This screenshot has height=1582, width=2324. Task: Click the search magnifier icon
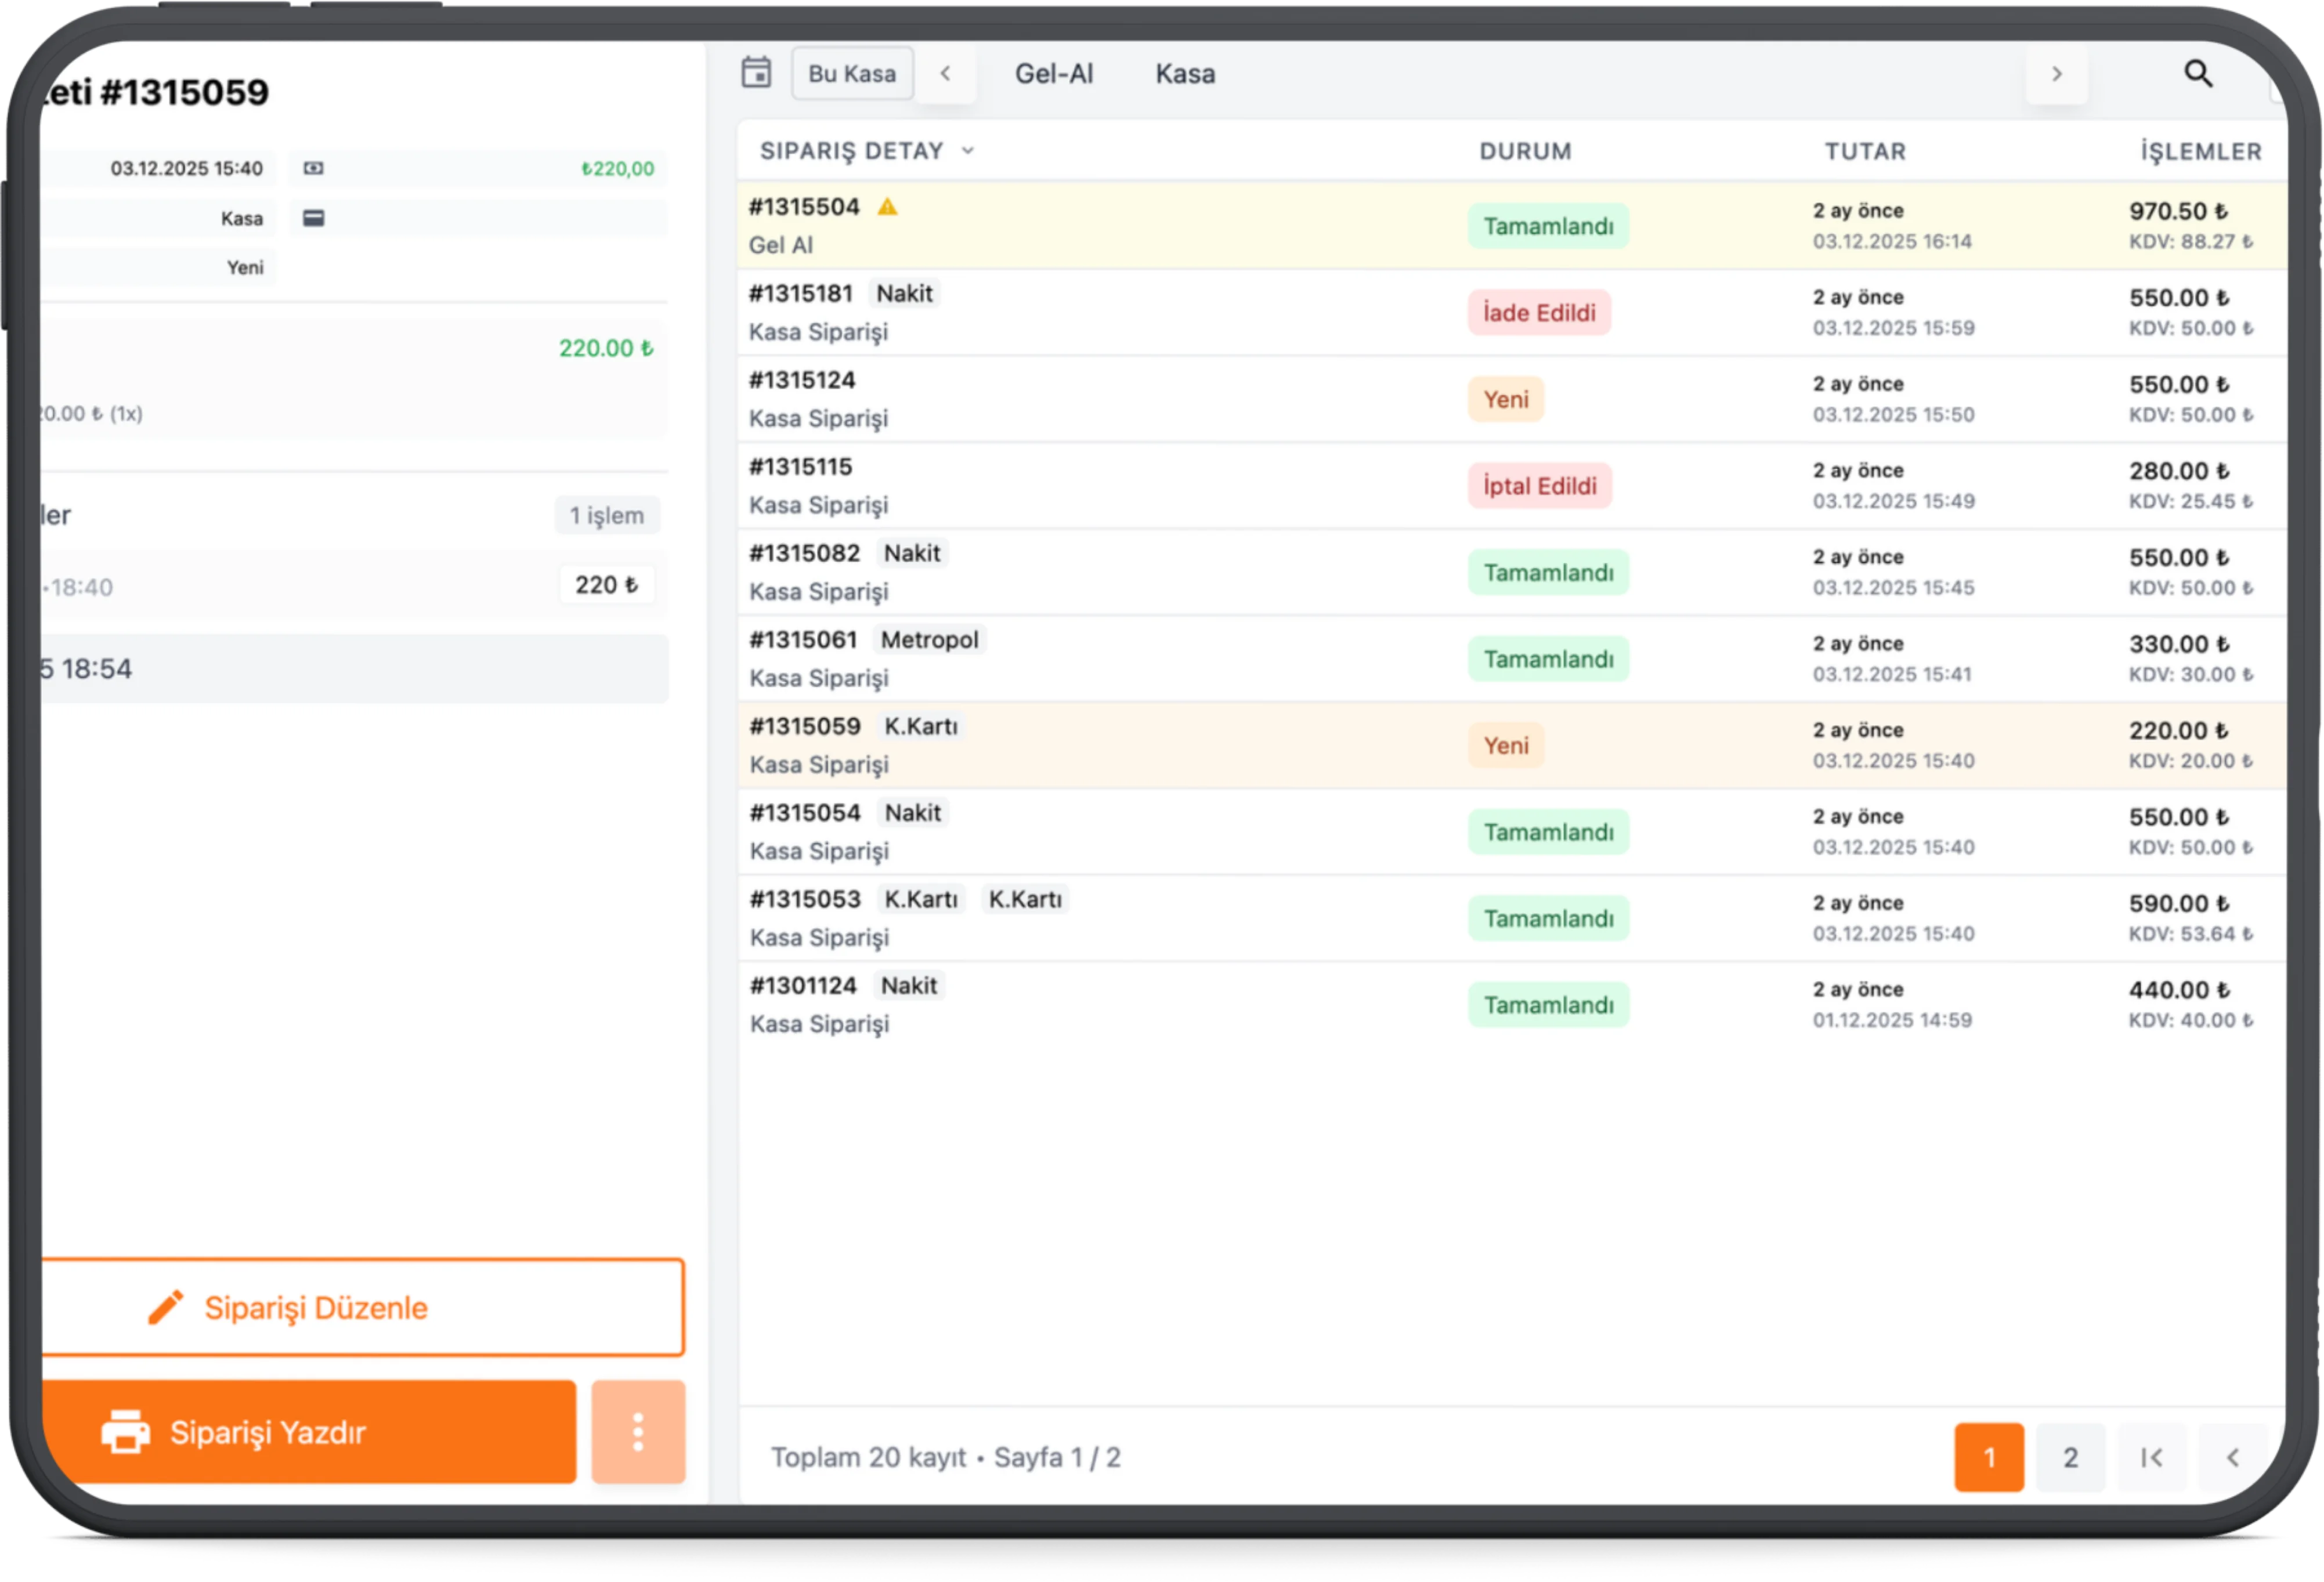point(2197,73)
